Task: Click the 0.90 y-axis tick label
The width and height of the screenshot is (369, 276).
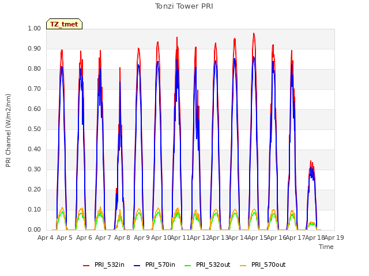Action: pyautogui.click(x=35, y=48)
